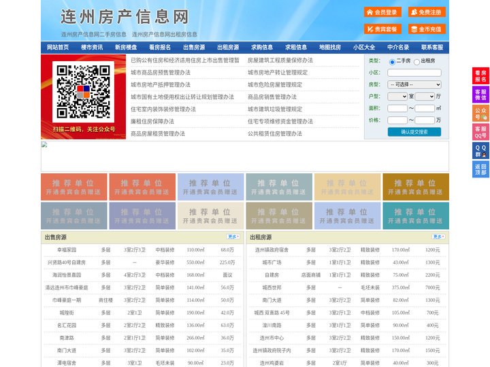Click the red 看房报名 side icon
Image resolution: width=490 pixels, height=367 pixels.
tap(480, 76)
